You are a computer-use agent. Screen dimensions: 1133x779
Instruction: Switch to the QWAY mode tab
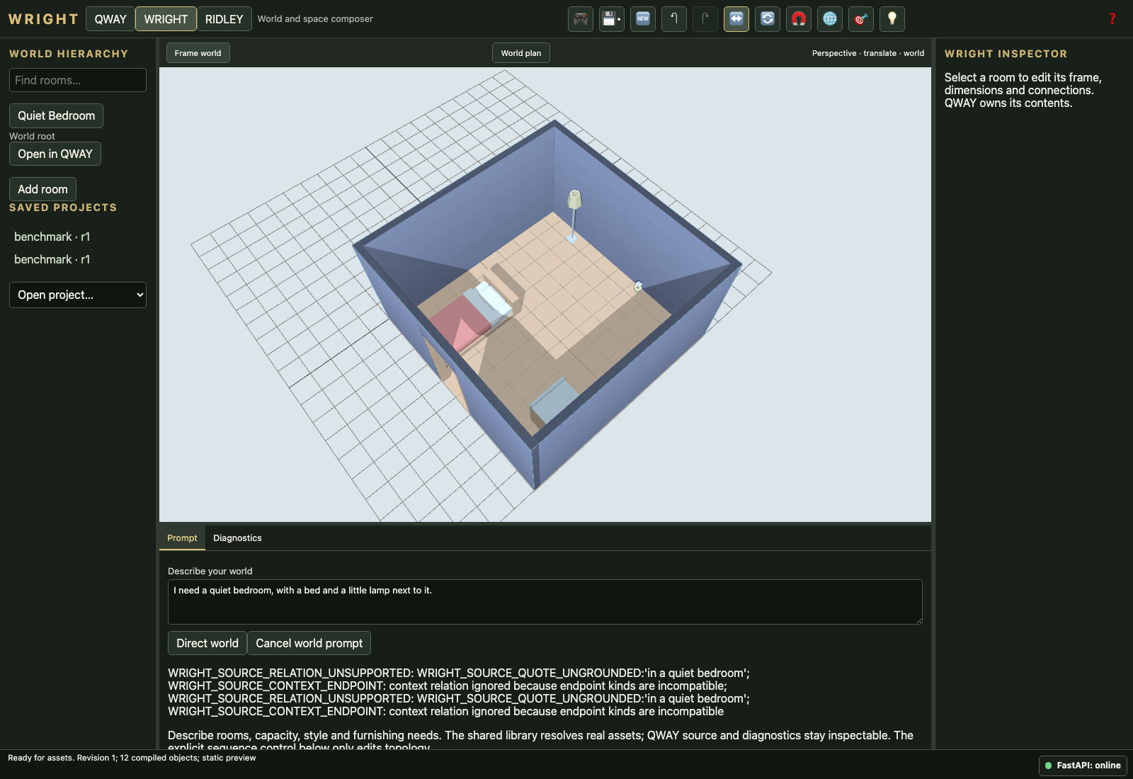click(110, 19)
